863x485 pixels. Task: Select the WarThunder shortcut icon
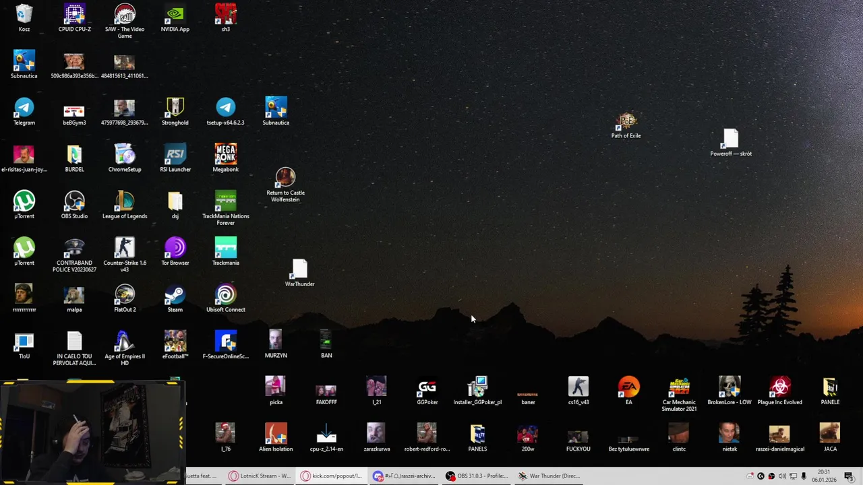[x=299, y=273]
